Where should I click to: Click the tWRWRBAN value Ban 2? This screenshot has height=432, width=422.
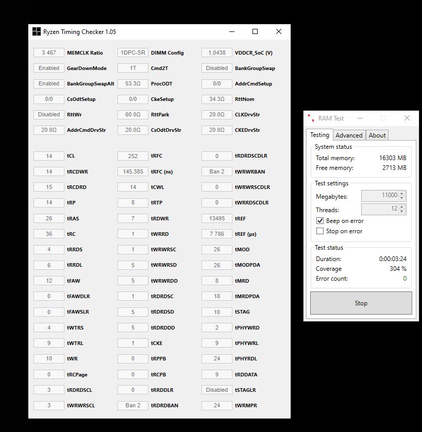coord(217,171)
